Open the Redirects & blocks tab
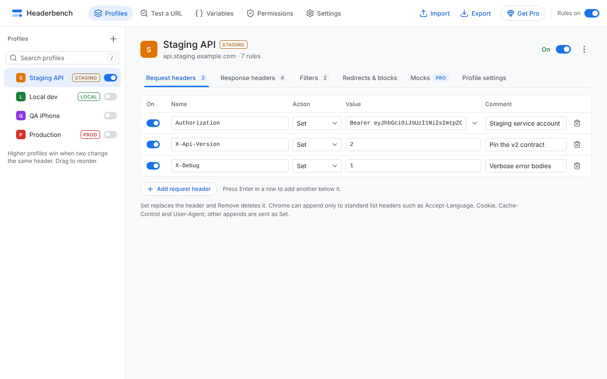This screenshot has width=607, height=379. pyautogui.click(x=370, y=78)
